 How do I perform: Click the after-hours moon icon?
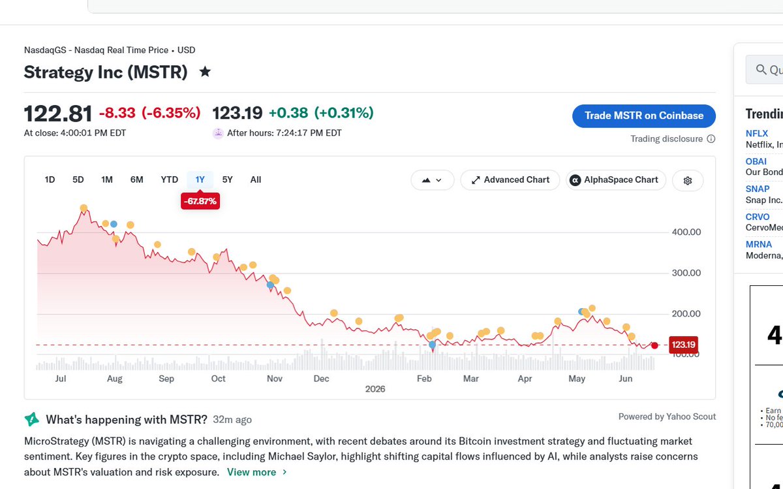coord(218,133)
